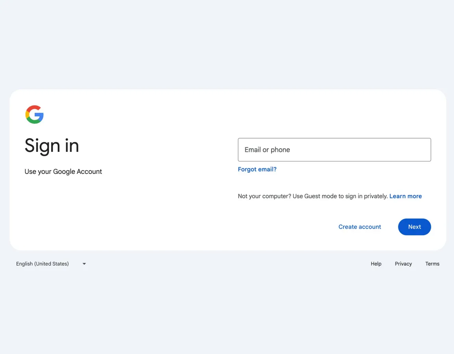Click Learn more about Guest mode
454x354 pixels.
point(406,196)
